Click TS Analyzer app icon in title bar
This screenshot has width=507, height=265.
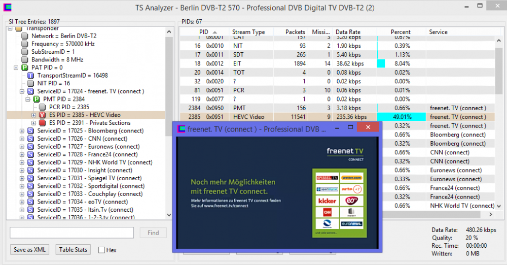pyautogui.click(x=7, y=8)
